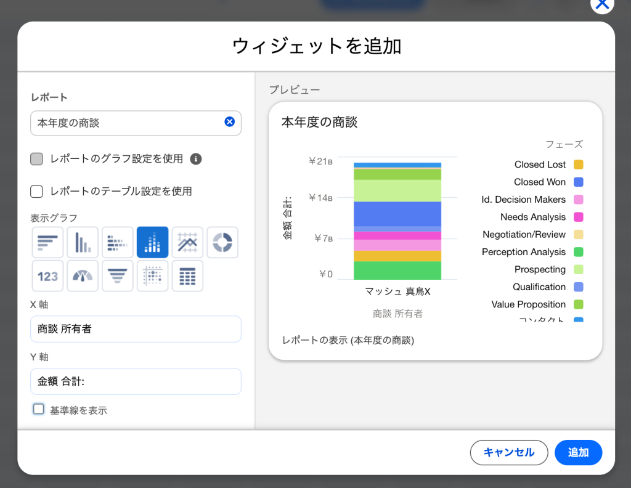Pick the scatter plot chart icon
Image resolution: width=631 pixels, height=488 pixels.
pos(152,276)
